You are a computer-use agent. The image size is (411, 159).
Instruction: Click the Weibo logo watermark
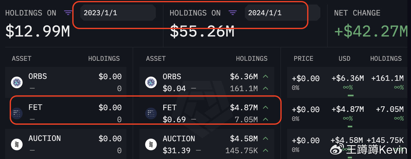tap(338, 150)
